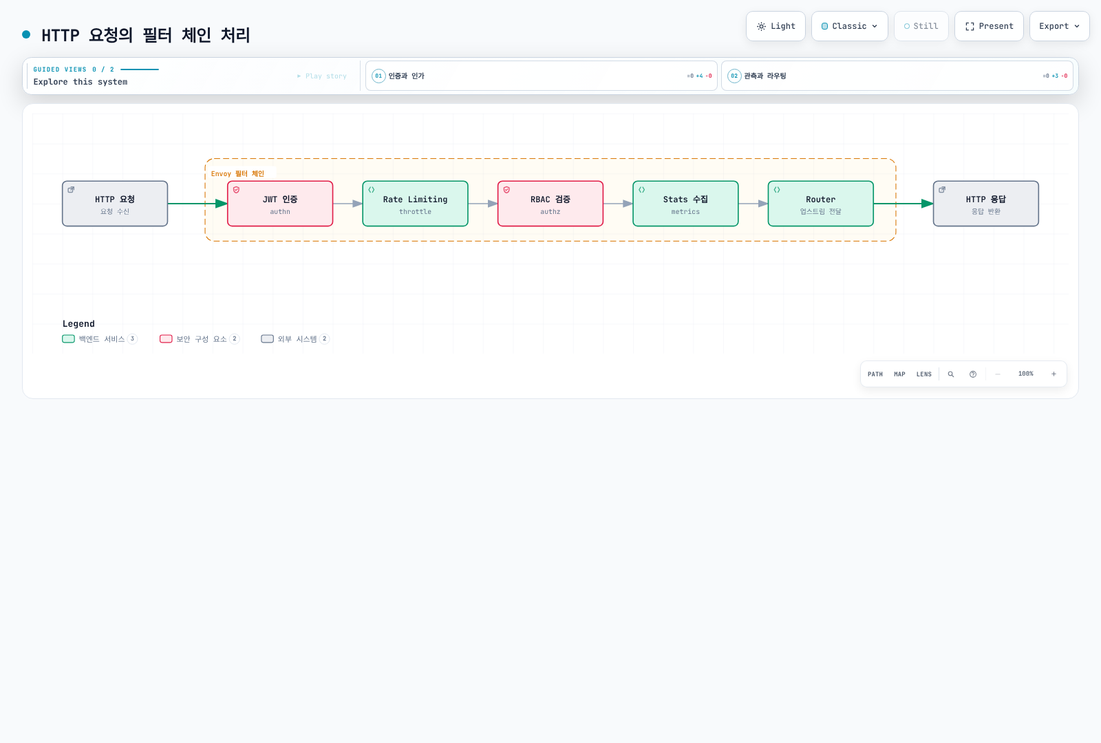Click the HTTP 응답 node
The width and height of the screenshot is (1101, 743).
coord(986,204)
